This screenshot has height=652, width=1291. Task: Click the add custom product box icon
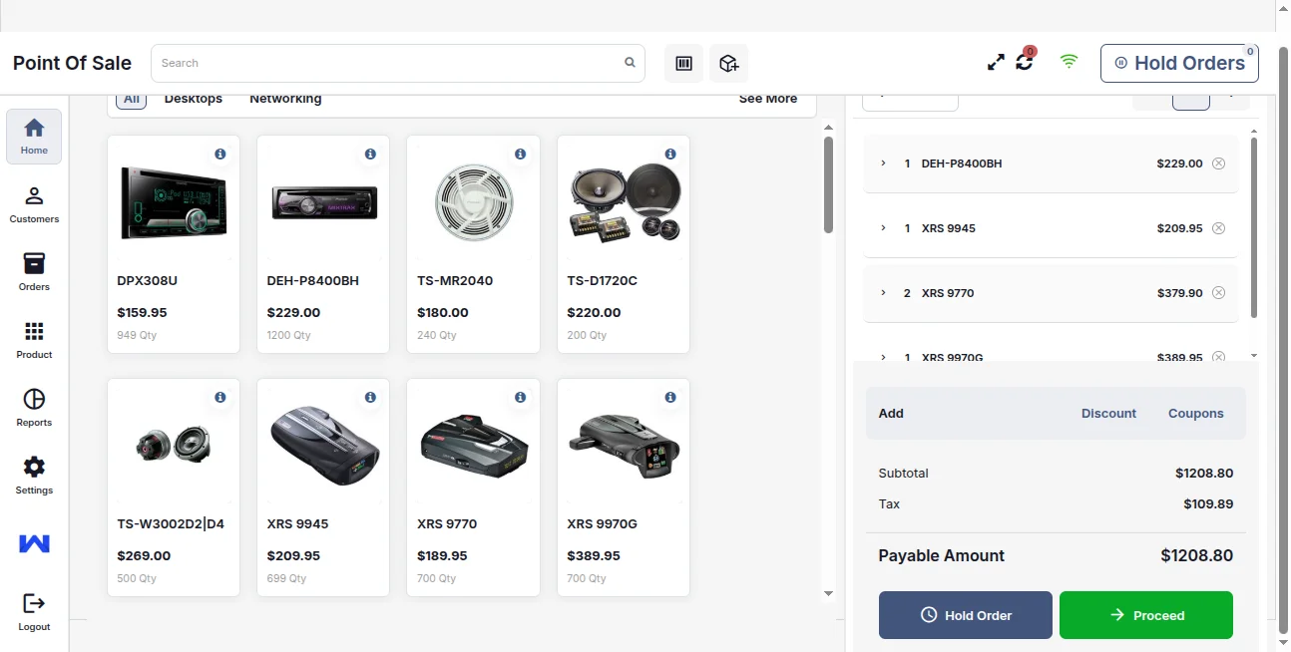tap(728, 63)
